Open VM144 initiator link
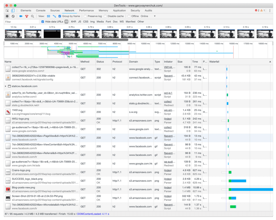The image size is (276, 220). coord(169,67)
